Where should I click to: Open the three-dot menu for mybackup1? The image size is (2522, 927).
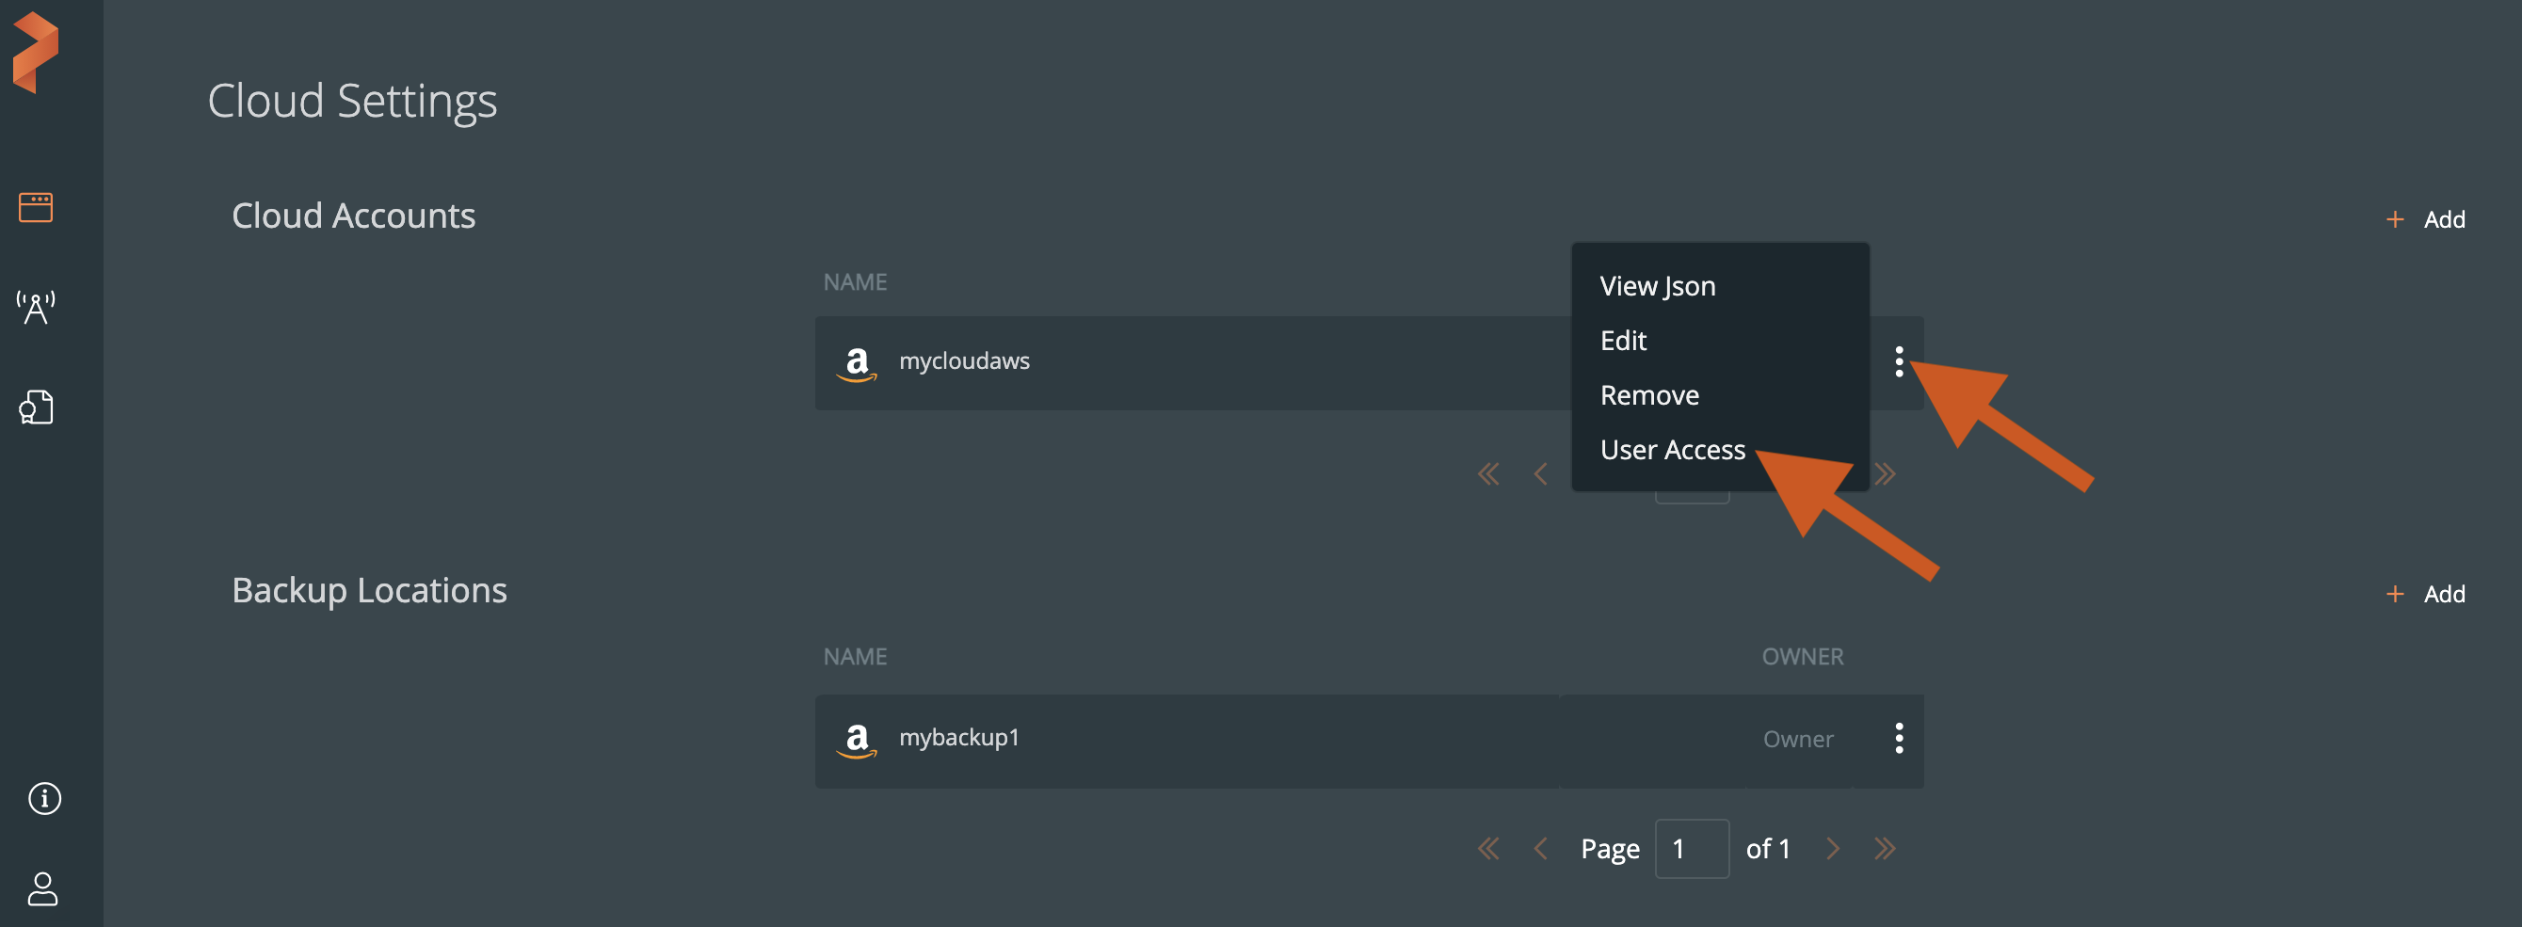1899,738
